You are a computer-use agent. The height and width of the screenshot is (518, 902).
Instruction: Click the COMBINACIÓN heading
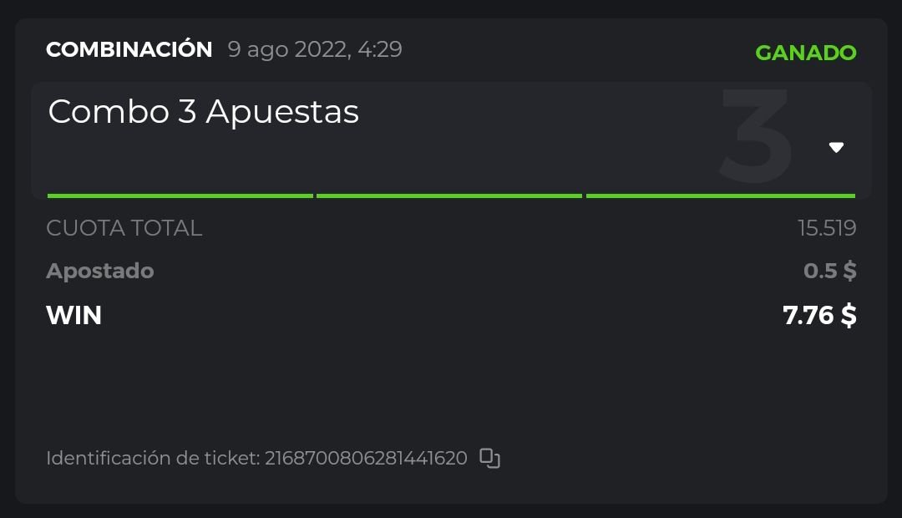click(x=129, y=49)
